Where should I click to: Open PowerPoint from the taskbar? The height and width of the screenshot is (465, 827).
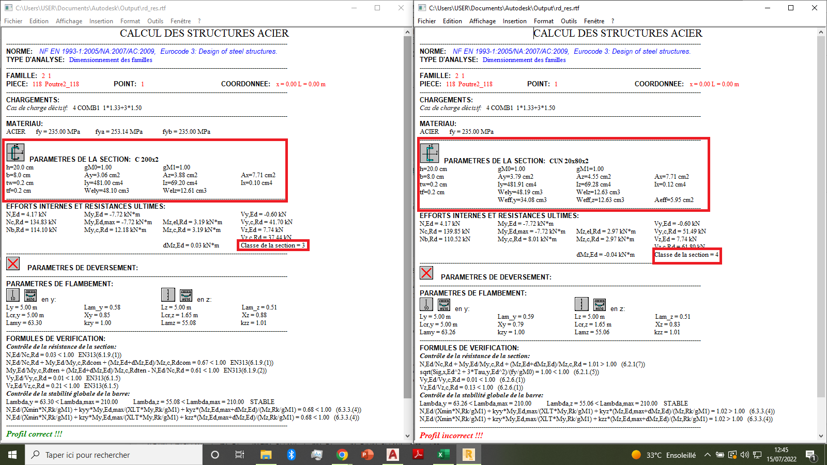point(367,455)
